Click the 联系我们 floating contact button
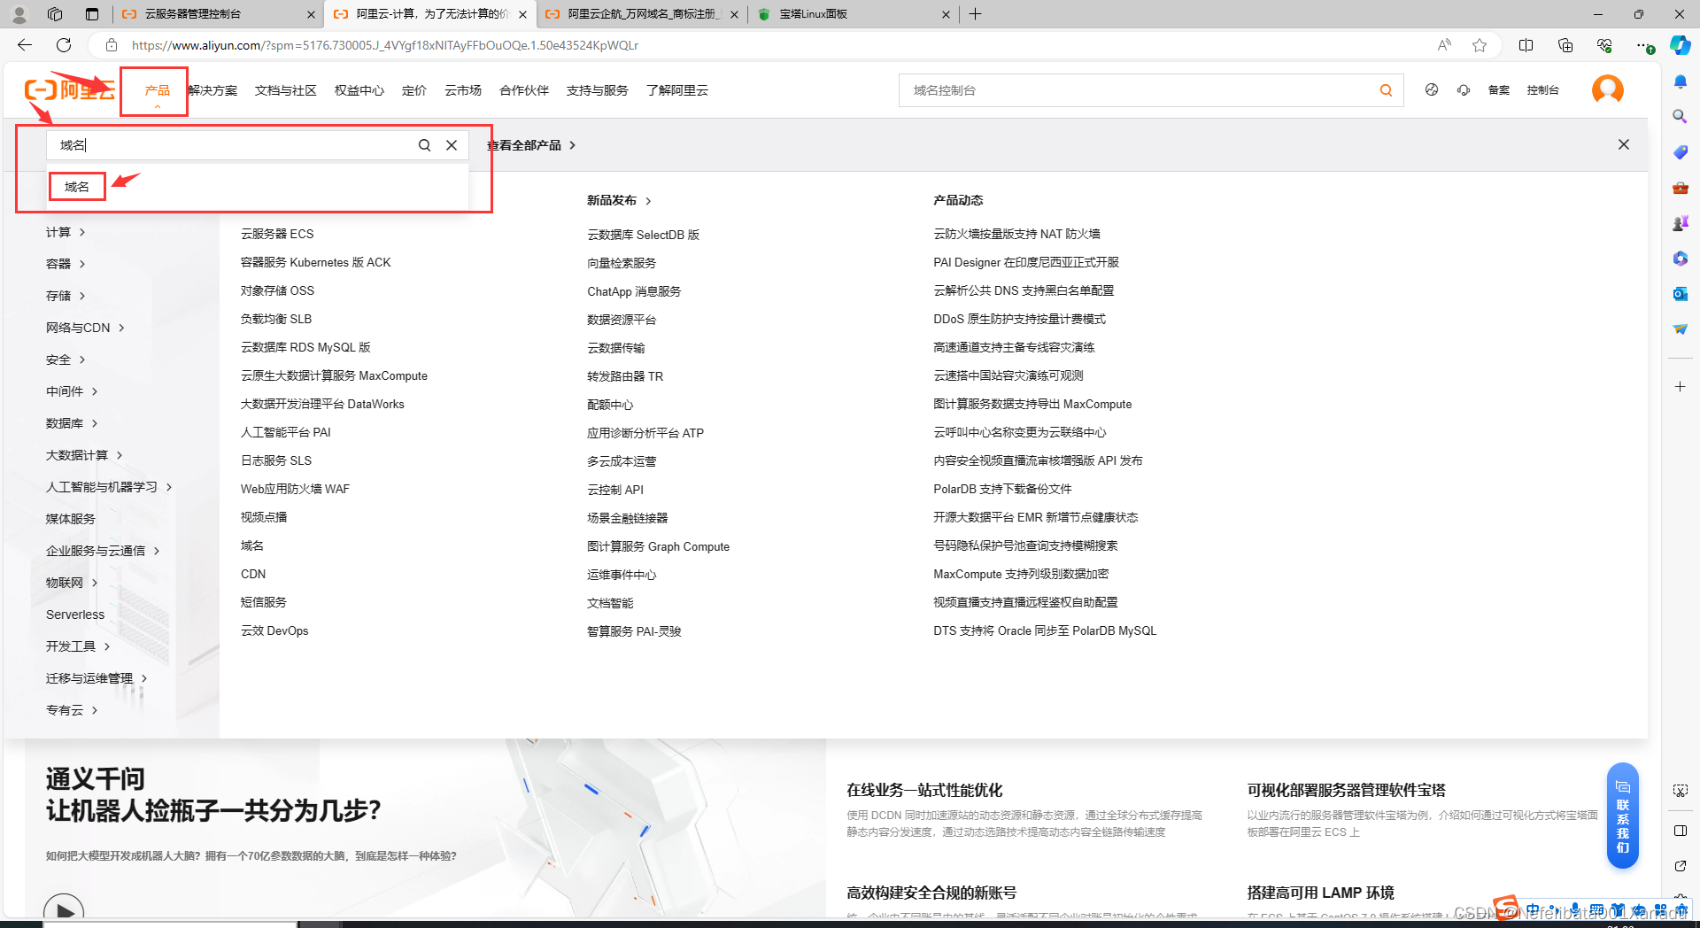Image resolution: width=1700 pixels, height=928 pixels. 1623,815
